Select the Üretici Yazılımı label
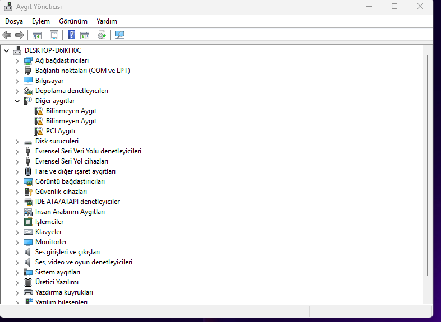 pos(57,282)
